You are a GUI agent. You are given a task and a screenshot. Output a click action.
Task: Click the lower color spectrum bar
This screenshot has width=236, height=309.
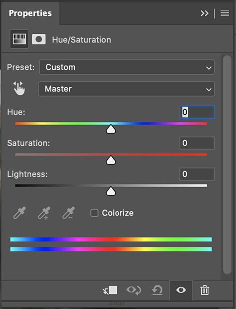111,249
